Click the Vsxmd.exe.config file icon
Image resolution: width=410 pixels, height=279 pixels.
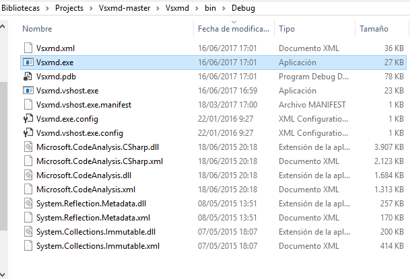click(x=28, y=118)
